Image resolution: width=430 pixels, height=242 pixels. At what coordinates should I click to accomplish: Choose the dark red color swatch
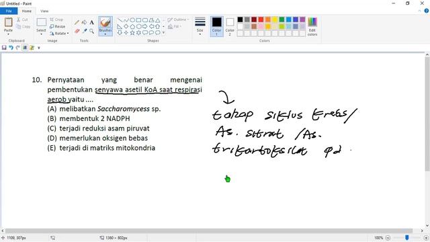click(254, 19)
